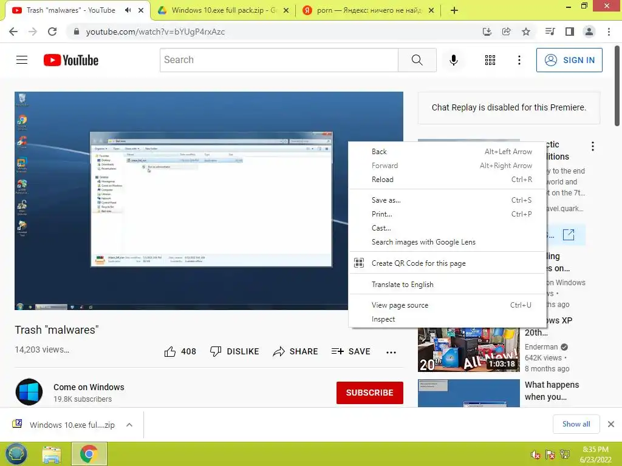
Task: Choose Inspect in the context menu
Action: (448, 319)
